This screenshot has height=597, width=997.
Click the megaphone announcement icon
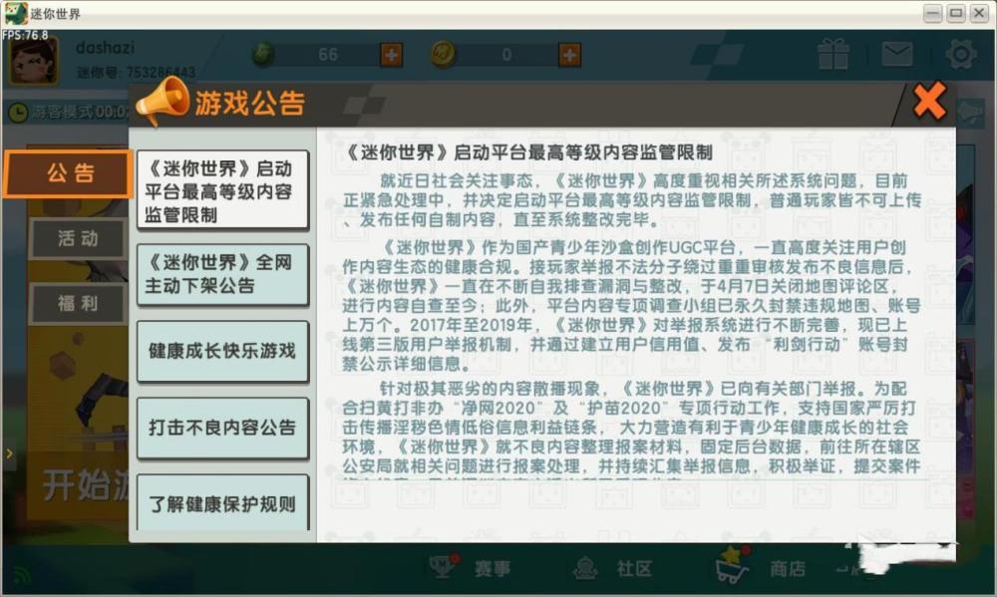click(163, 101)
